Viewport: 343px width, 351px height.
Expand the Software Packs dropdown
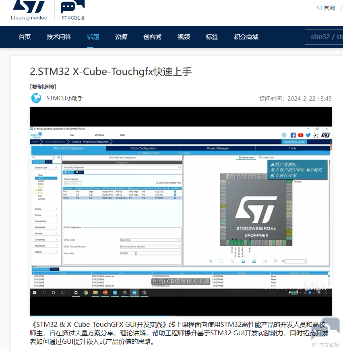tap(149, 153)
